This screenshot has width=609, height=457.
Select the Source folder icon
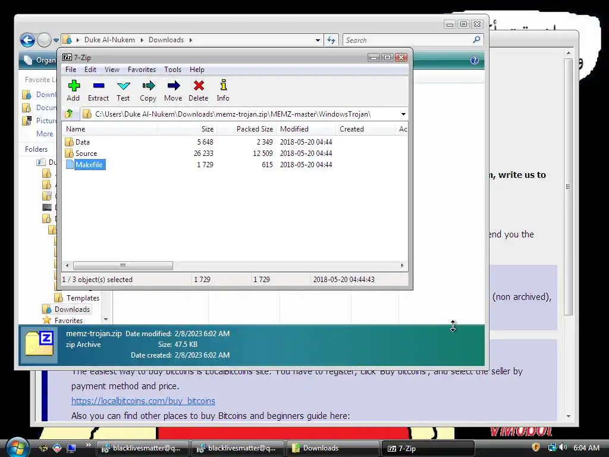(69, 153)
